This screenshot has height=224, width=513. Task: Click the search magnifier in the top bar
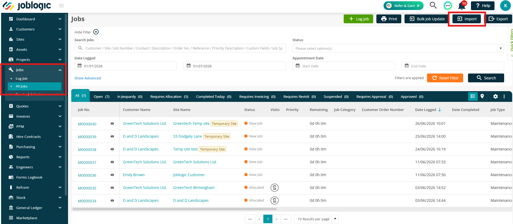point(433,5)
